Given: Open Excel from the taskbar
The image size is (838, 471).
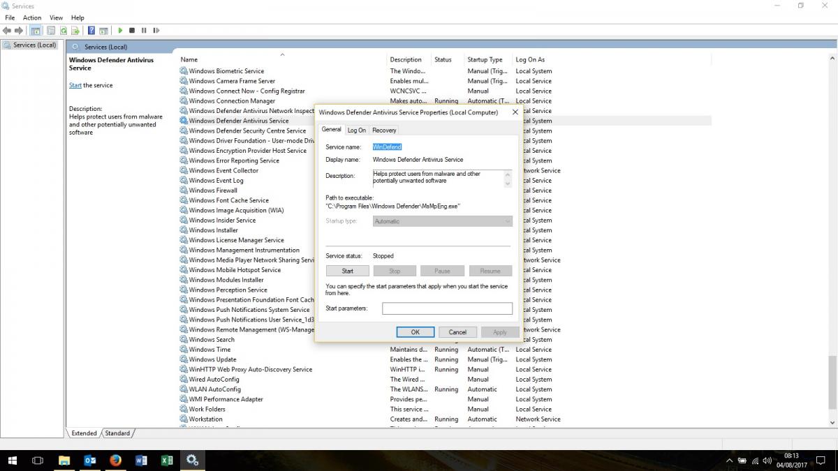Looking at the screenshot, I should coord(167,461).
